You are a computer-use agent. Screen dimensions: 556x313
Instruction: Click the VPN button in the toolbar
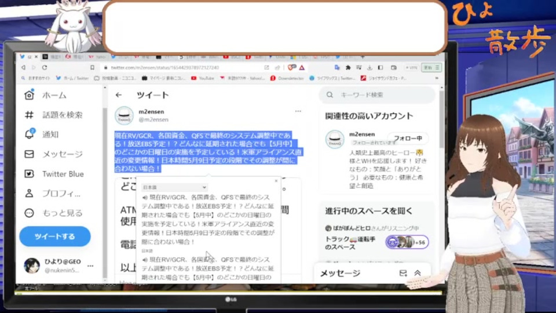click(411, 67)
